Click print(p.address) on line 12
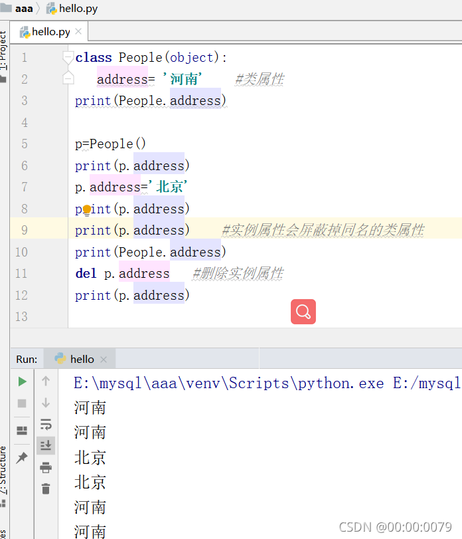 (x=132, y=296)
